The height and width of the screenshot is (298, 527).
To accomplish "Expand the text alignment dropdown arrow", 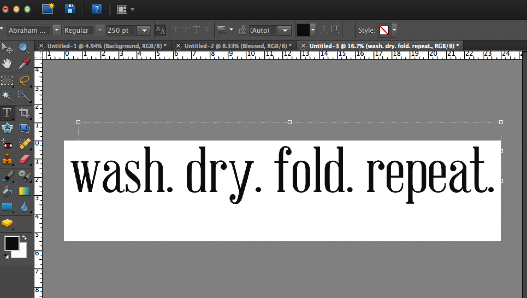I will [x=231, y=30].
